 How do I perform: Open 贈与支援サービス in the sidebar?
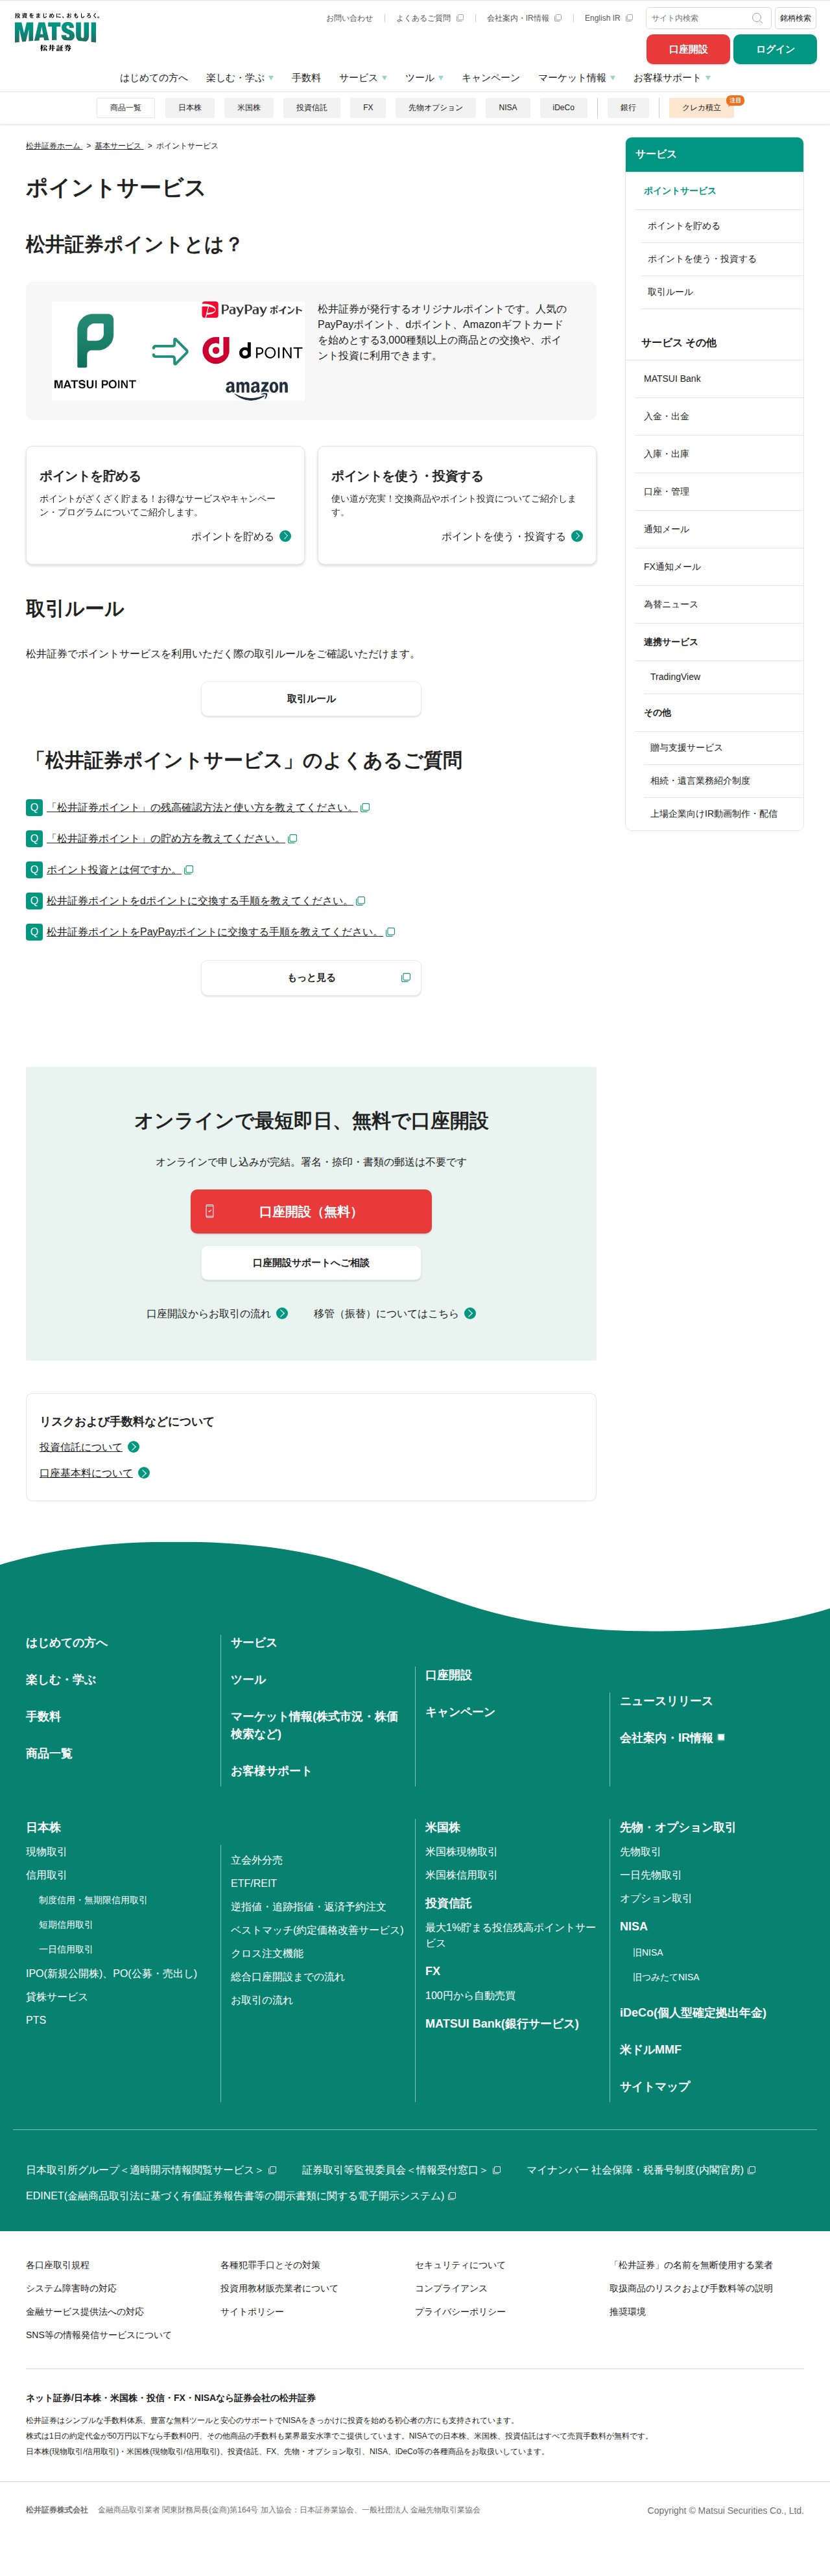(686, 748)
